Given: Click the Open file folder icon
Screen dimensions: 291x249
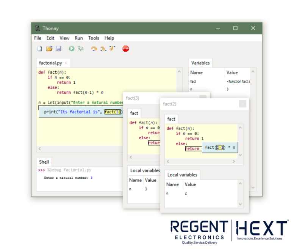Looking at the screenshot, I should 49,49.
